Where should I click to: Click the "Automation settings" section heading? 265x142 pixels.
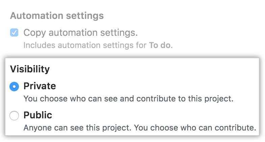pos(57,16)
